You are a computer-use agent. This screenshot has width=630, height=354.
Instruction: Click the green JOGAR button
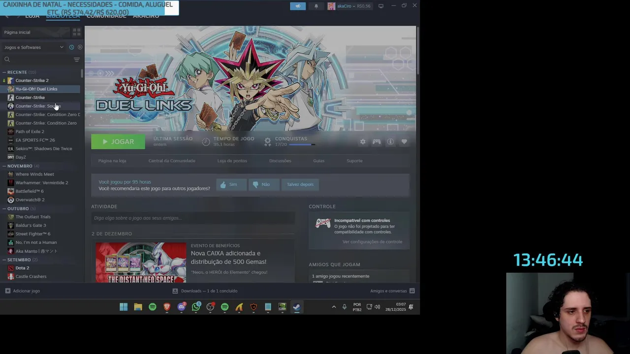point(118,142)
